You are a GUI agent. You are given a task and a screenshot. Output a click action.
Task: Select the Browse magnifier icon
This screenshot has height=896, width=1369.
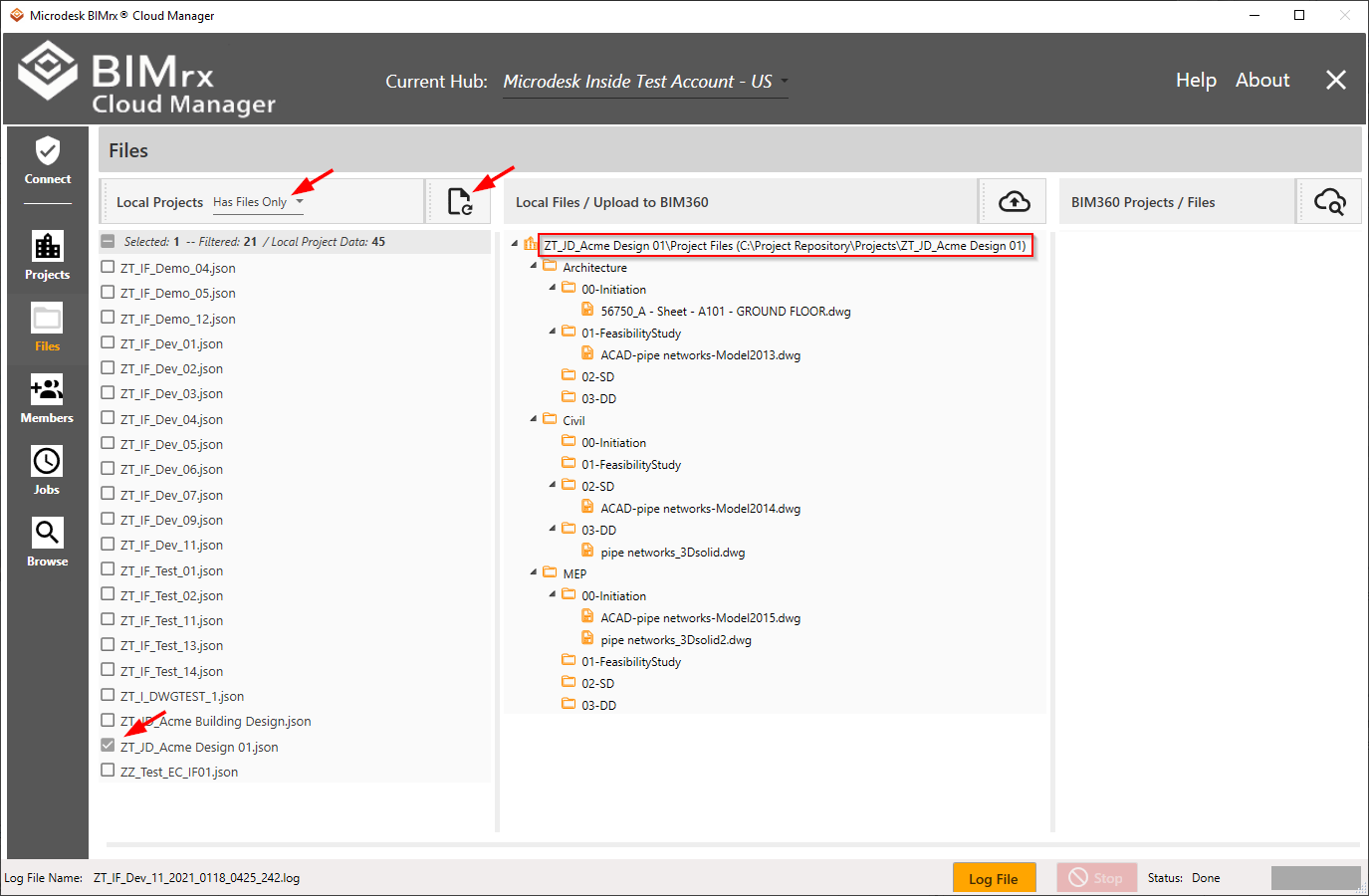point(47,542)
